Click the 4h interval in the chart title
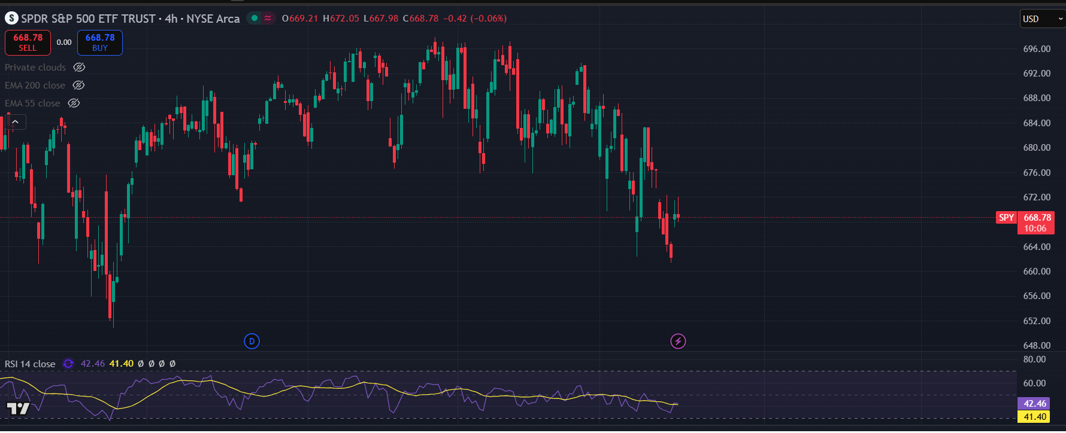This screenshot has width=1066, height=433. [x=171, y=19]
